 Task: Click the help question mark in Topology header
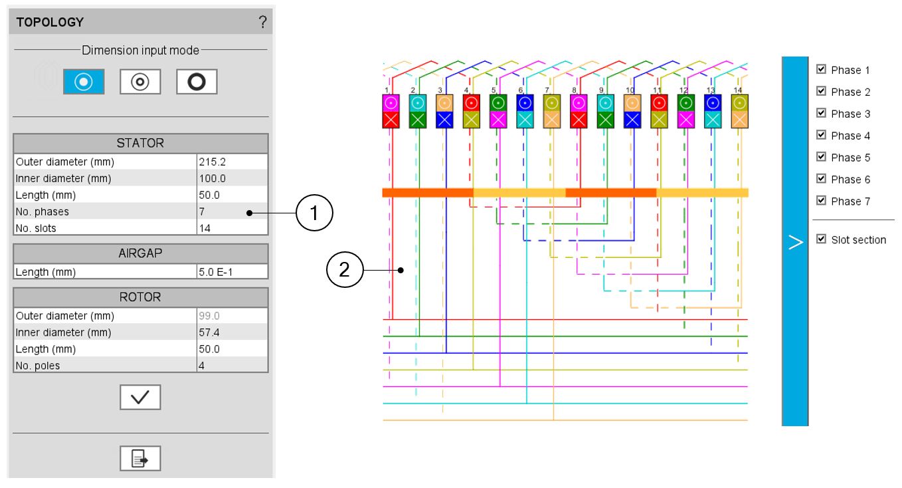[x=262, y=23]
